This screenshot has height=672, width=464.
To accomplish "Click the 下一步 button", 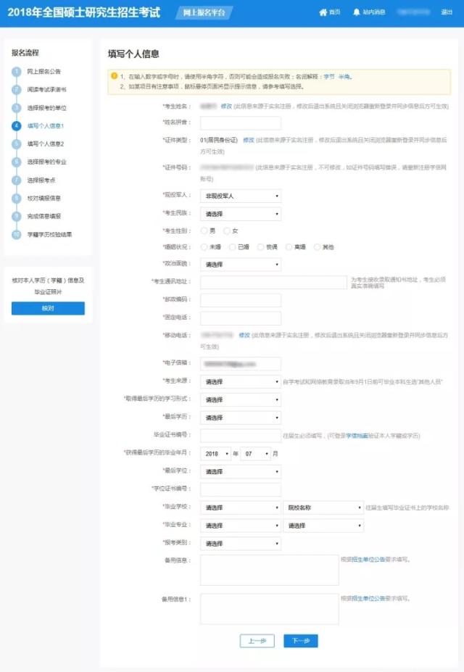I will coord(300,641).
